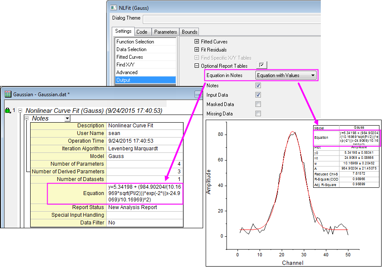Switch to the Parameters tab

pos(165,32)
